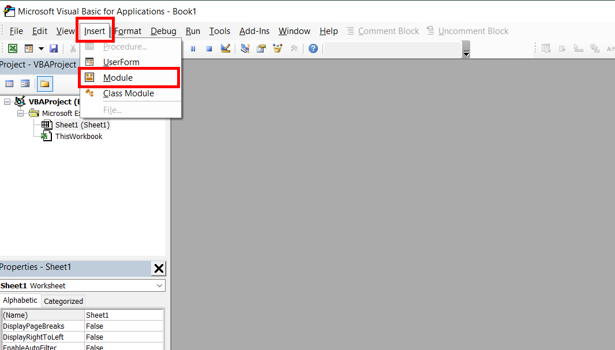Open the View menu
The image size is (615, 350).
(x=65, y=31)
